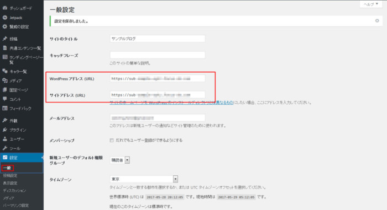Click the WordPress アドレス (URL) input field
Viewport: 387px width, 210px height.
(x=158, y=78)
